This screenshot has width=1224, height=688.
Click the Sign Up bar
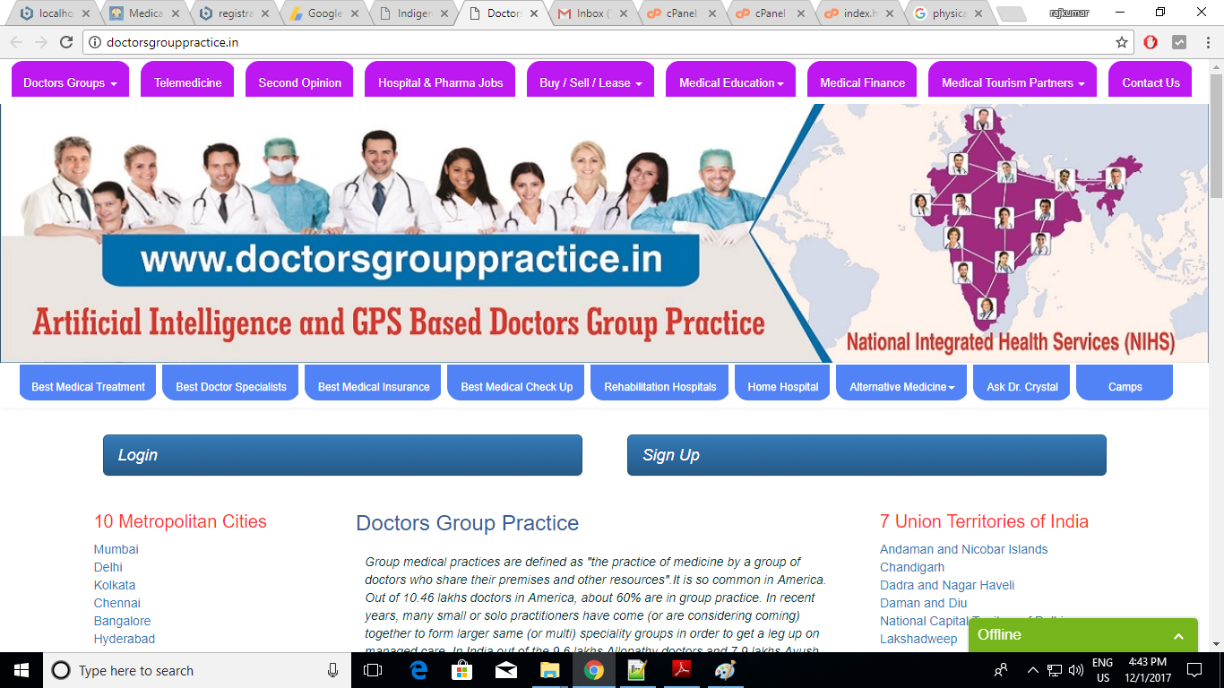pos(866,454)
